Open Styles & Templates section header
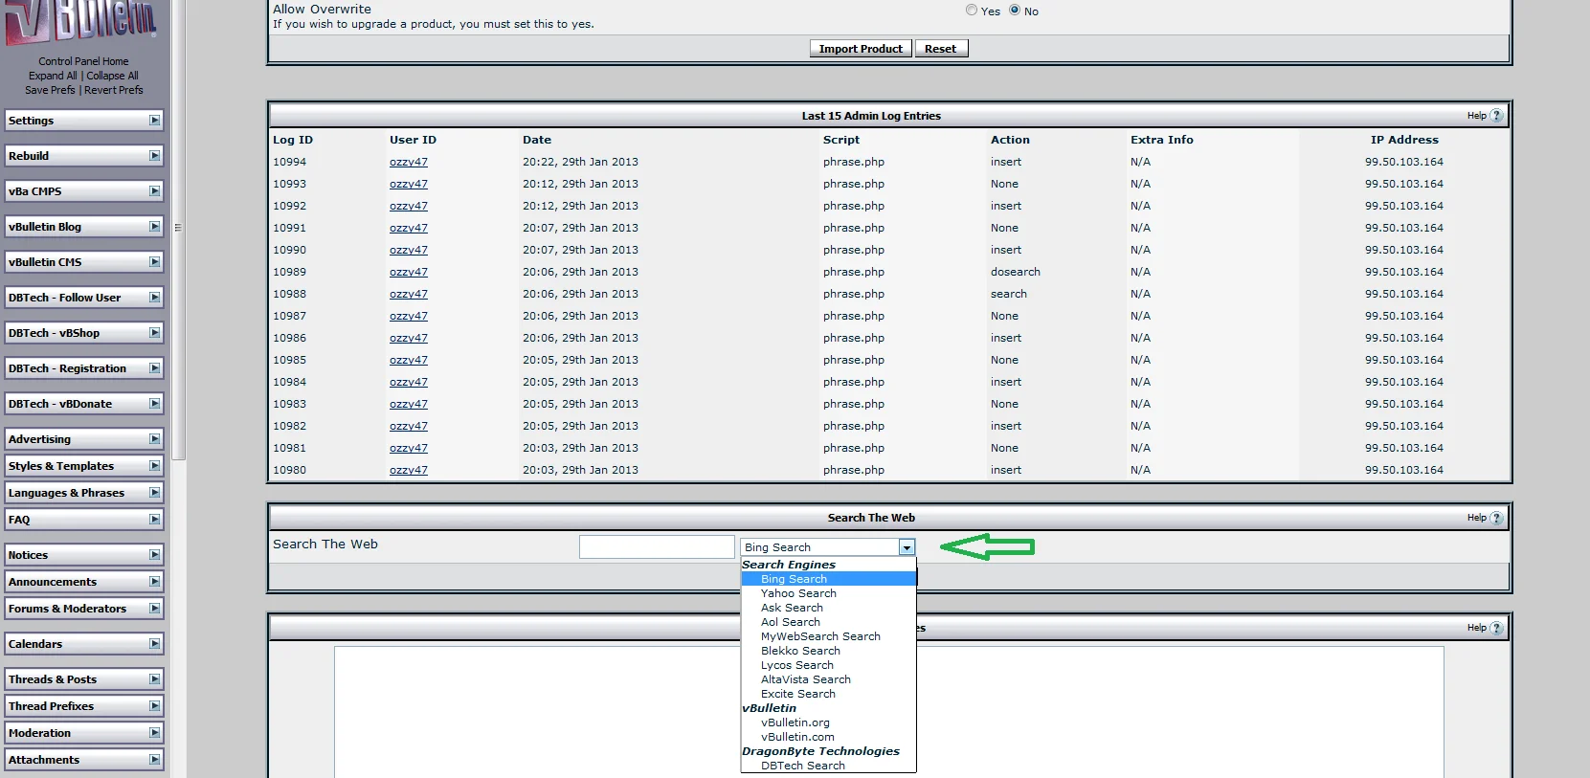Image resolution: width=1590 pixels, height=778 pixels. 84,466
